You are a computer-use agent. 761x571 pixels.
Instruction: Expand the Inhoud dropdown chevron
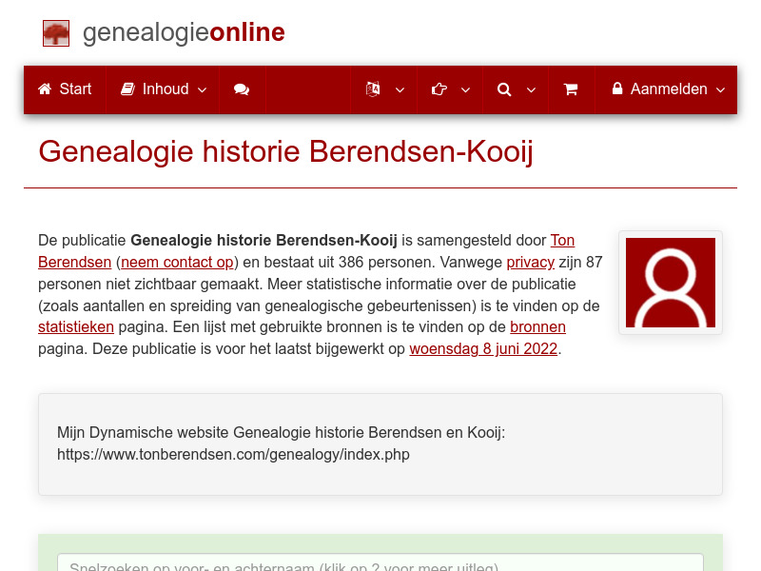tap(202, 90)
